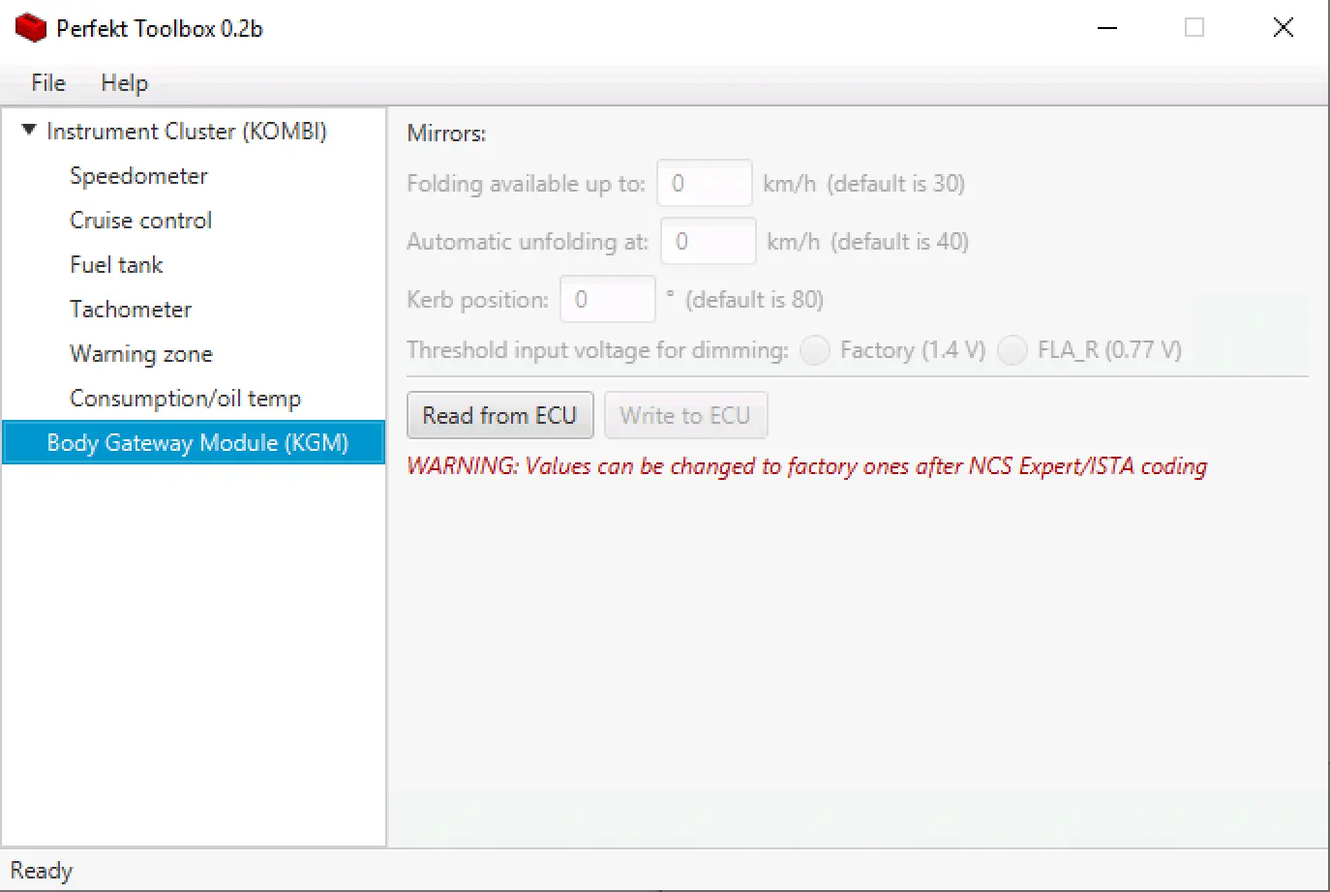Select Tachometer in the sidebar
Screen dimensions: 1330x892
point(131,310)
